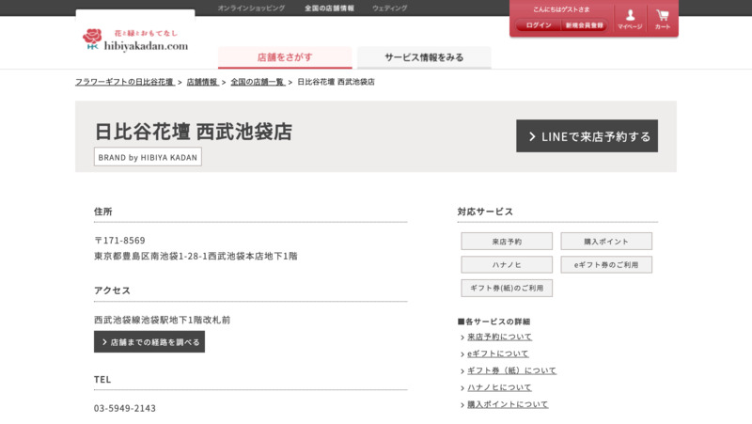
Task: Open the 購入ポイントについて link
Action: (508, 404)
